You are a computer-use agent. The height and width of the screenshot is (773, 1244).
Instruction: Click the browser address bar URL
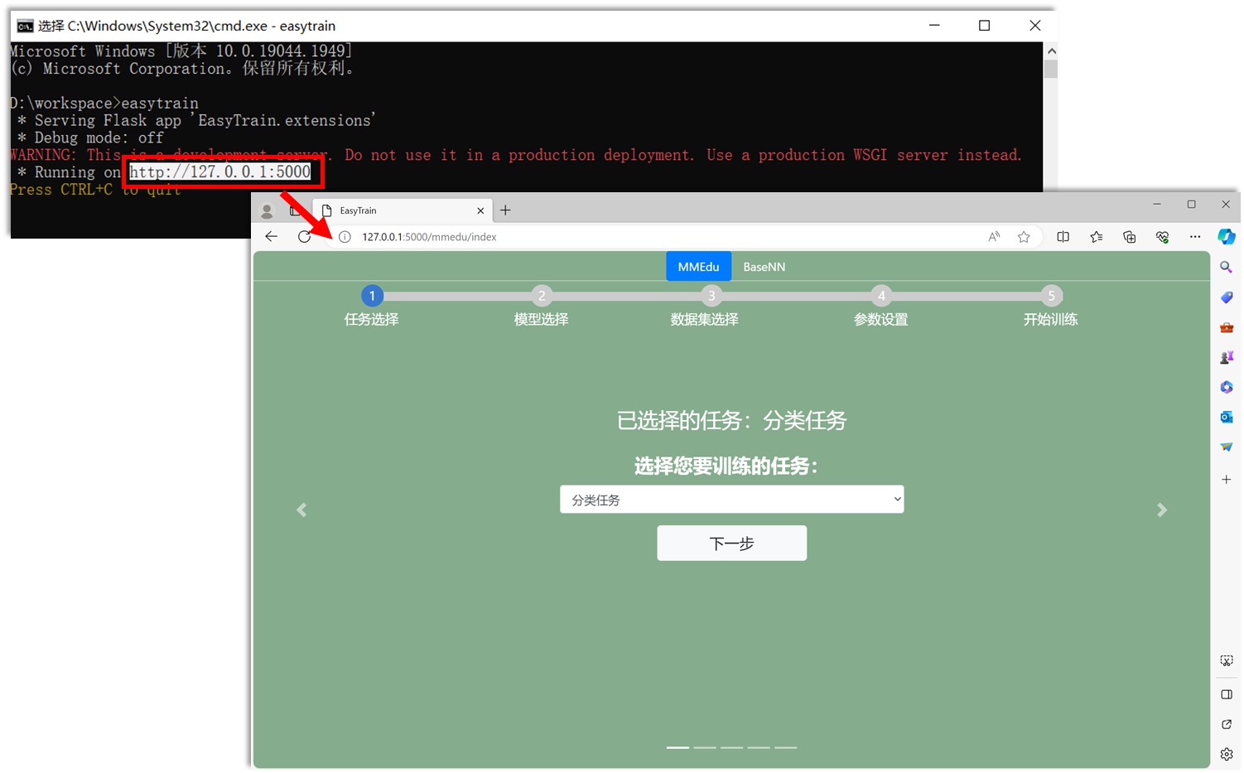pyautogui.click(x=429, y=237)
